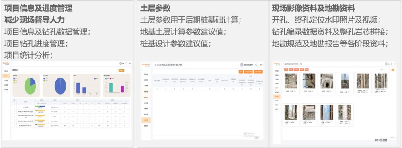Click the green and blue pie chart
The width and height of the screenshot is (402, 148).
pyautogui.click(x=30, y=86)
